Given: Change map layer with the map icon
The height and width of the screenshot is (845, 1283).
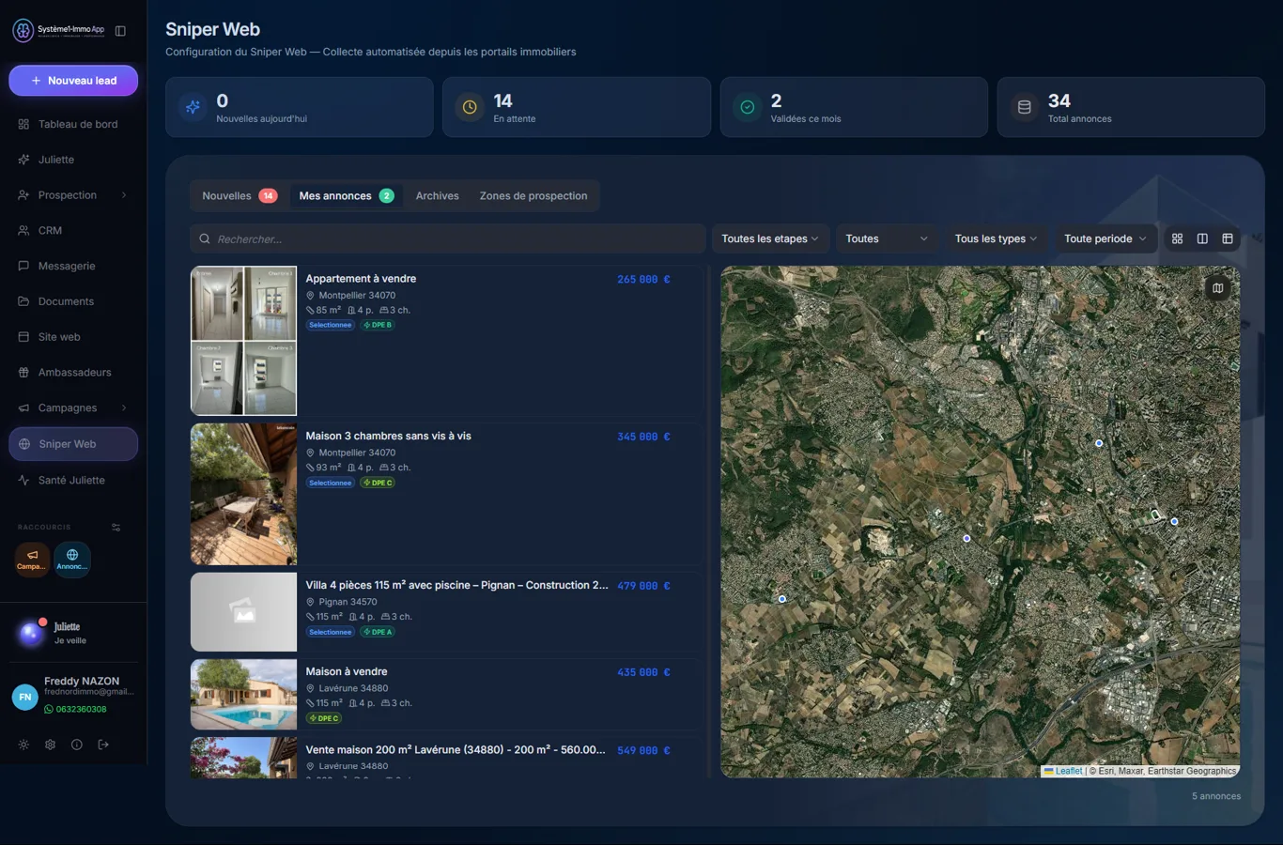Looking at the screenshot, I should [1217, 288].
